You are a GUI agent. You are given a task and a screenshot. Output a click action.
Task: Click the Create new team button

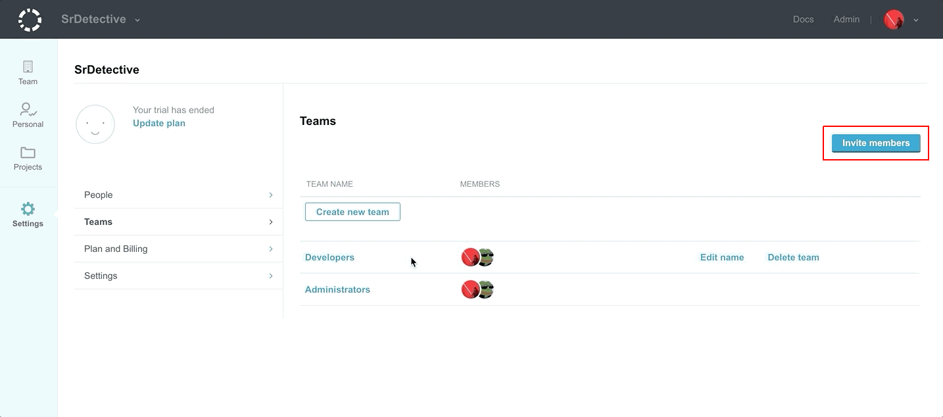(352, 212)
